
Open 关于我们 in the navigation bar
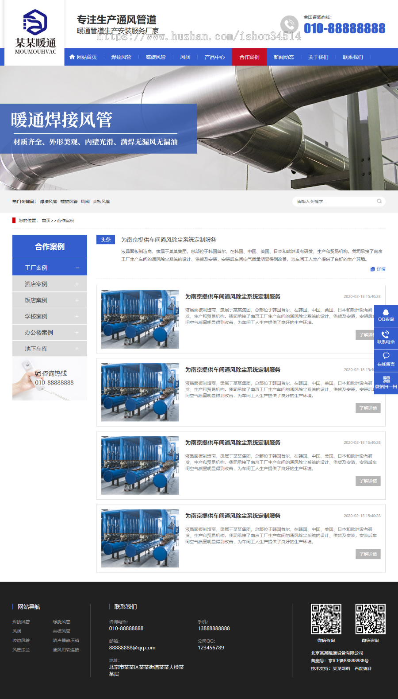pyautogui.click(x=318, y=57)
